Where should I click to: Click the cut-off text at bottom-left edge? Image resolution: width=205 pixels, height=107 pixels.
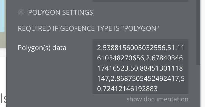3,98
